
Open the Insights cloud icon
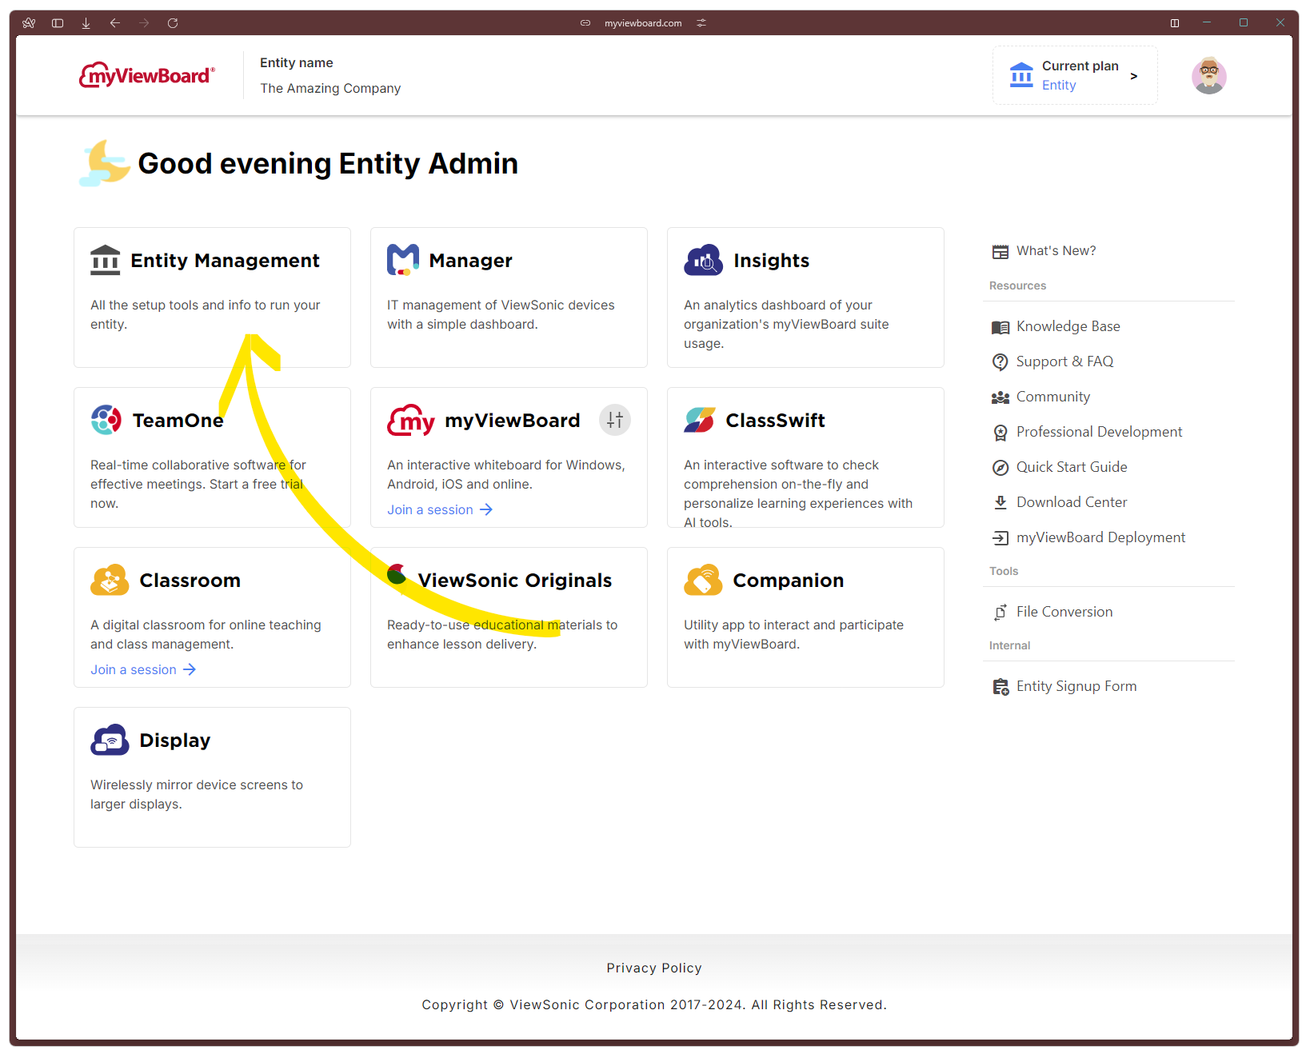[703, 261]
